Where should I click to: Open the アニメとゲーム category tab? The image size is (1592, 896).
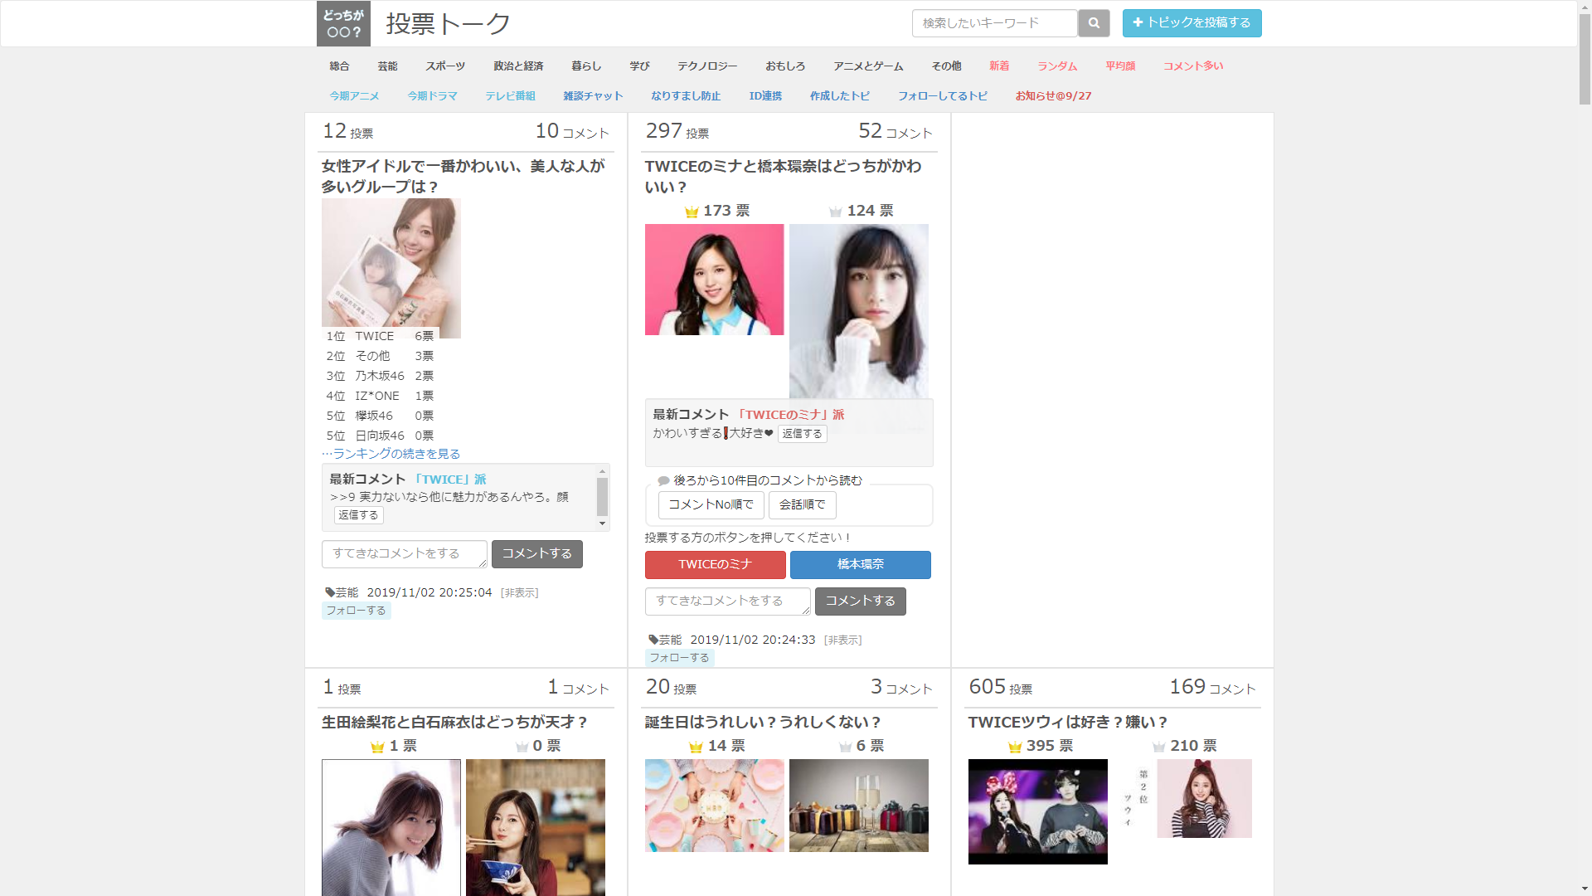coord(868,66)
